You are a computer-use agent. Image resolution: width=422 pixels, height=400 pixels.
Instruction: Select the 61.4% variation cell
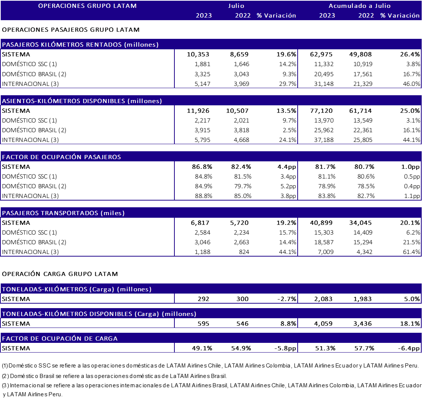click(412, 252)
